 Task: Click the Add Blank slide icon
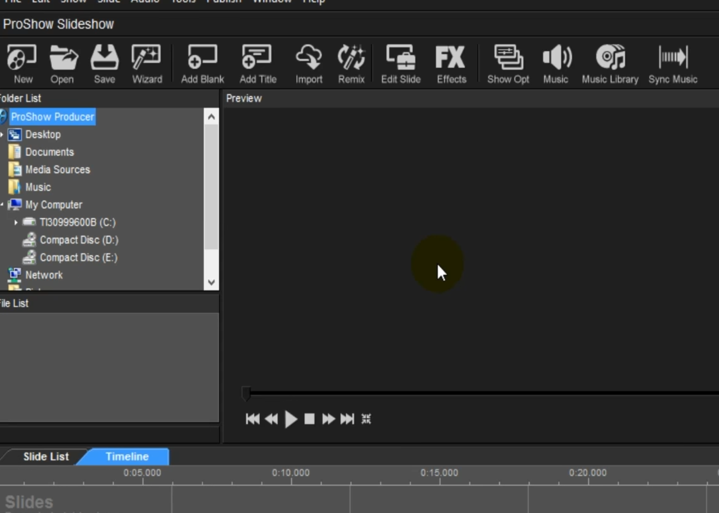(x=202, y=64)
